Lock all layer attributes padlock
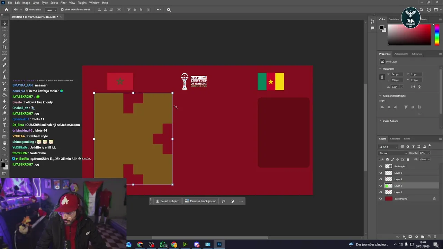The width and height of the screenshot is (443, 249). coord(408,159)
